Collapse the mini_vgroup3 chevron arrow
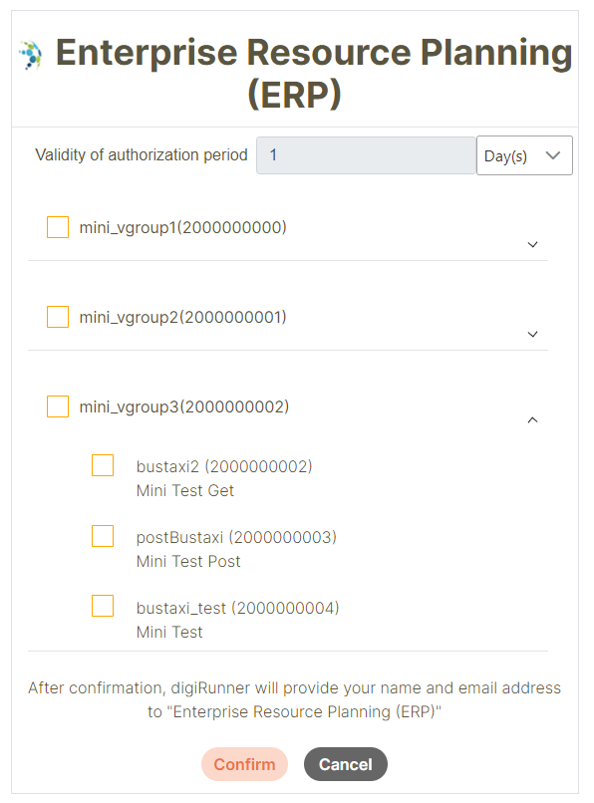This screenshot has width=594, height=803. point(532,420)
